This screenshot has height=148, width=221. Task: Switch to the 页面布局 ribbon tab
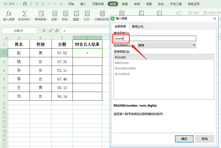98,4
